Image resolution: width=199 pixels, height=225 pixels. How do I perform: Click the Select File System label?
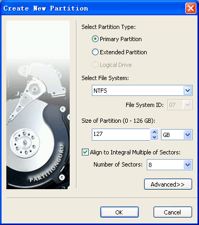click(x=105, y=78)
